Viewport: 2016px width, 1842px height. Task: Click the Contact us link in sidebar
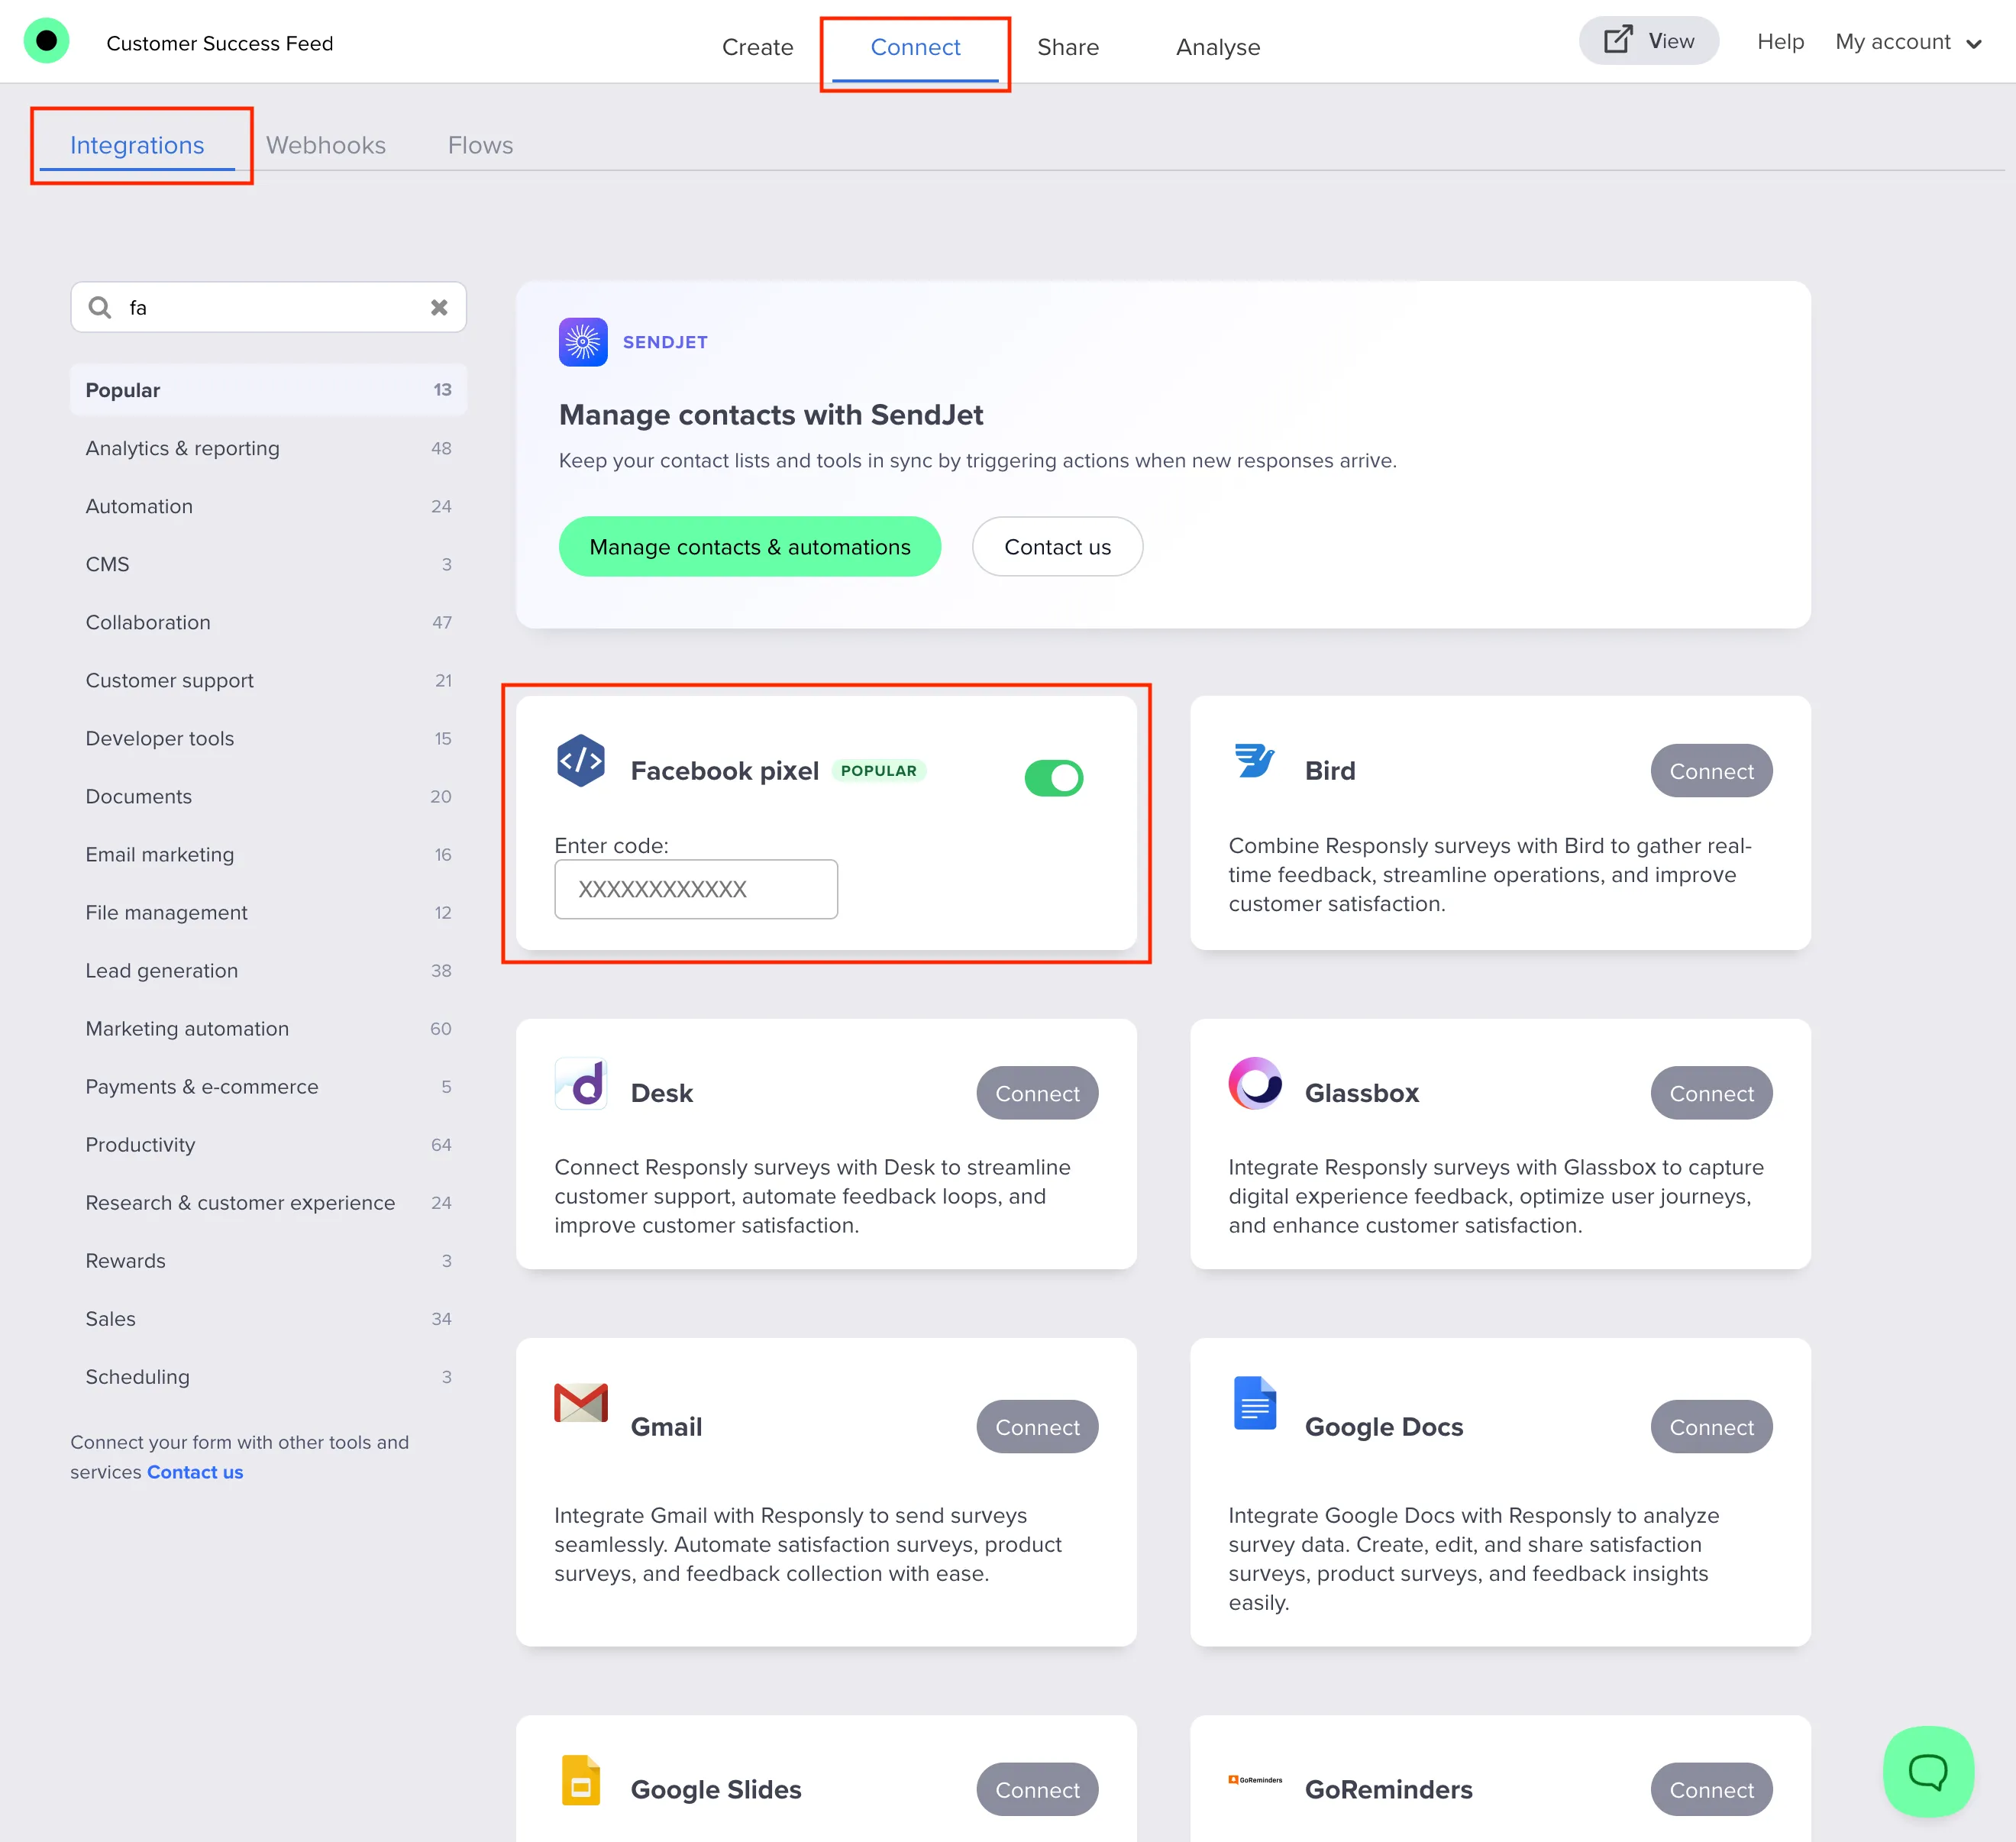pos(195,1472)
